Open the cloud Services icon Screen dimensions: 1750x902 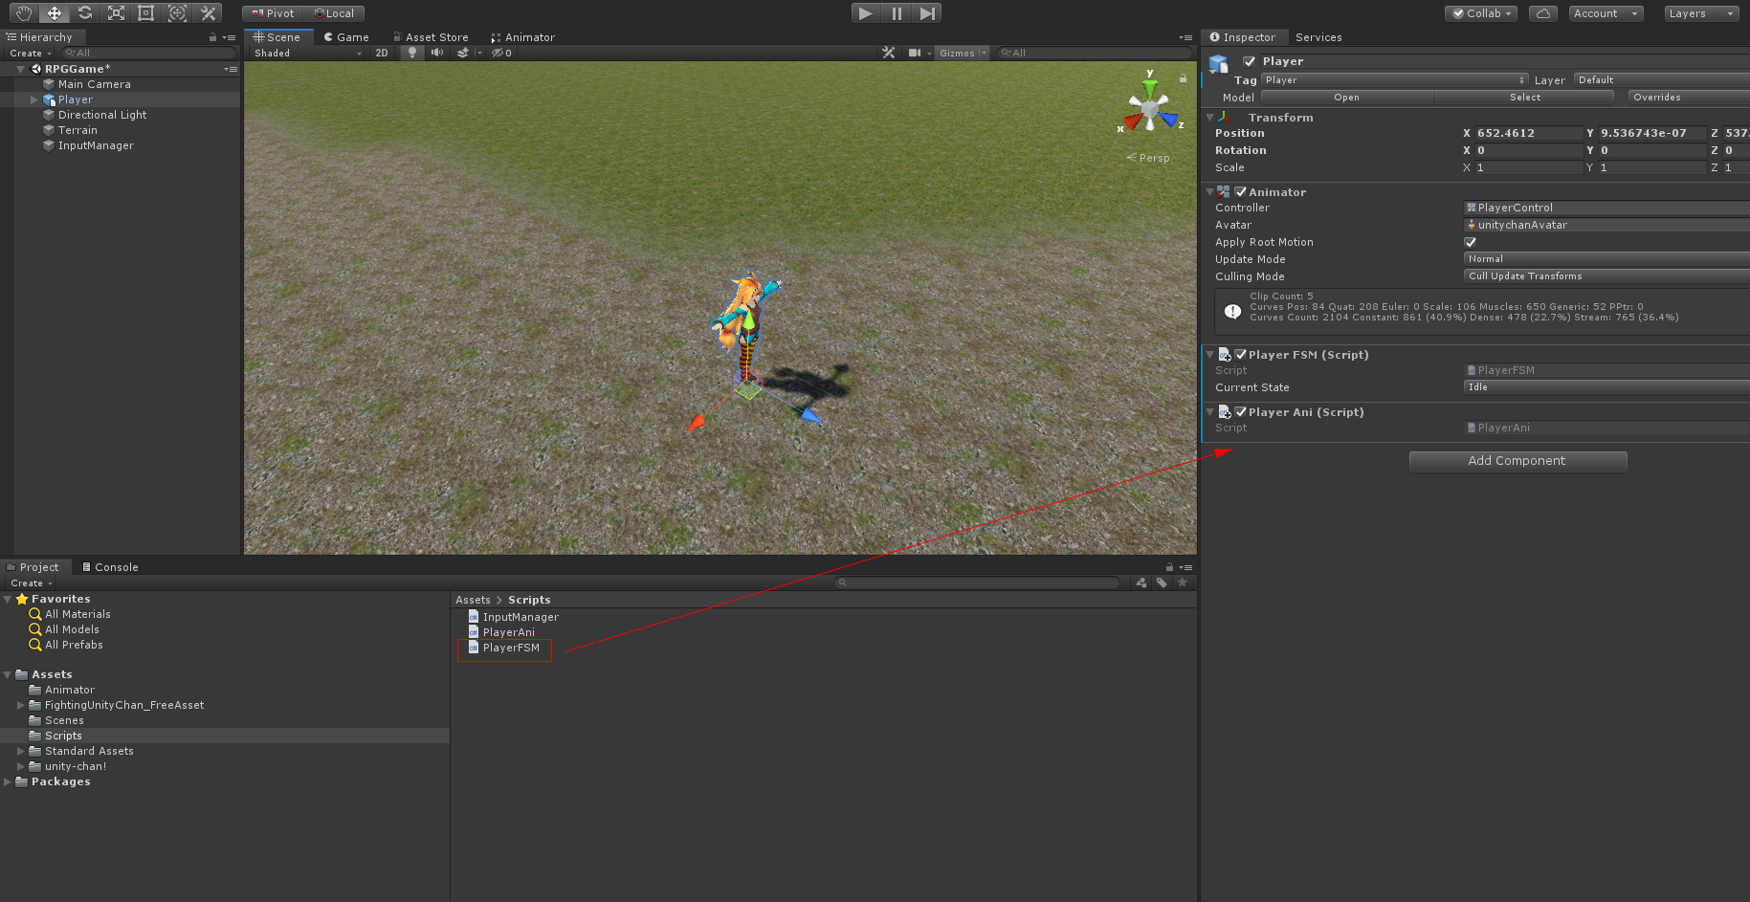point(1542,13)
